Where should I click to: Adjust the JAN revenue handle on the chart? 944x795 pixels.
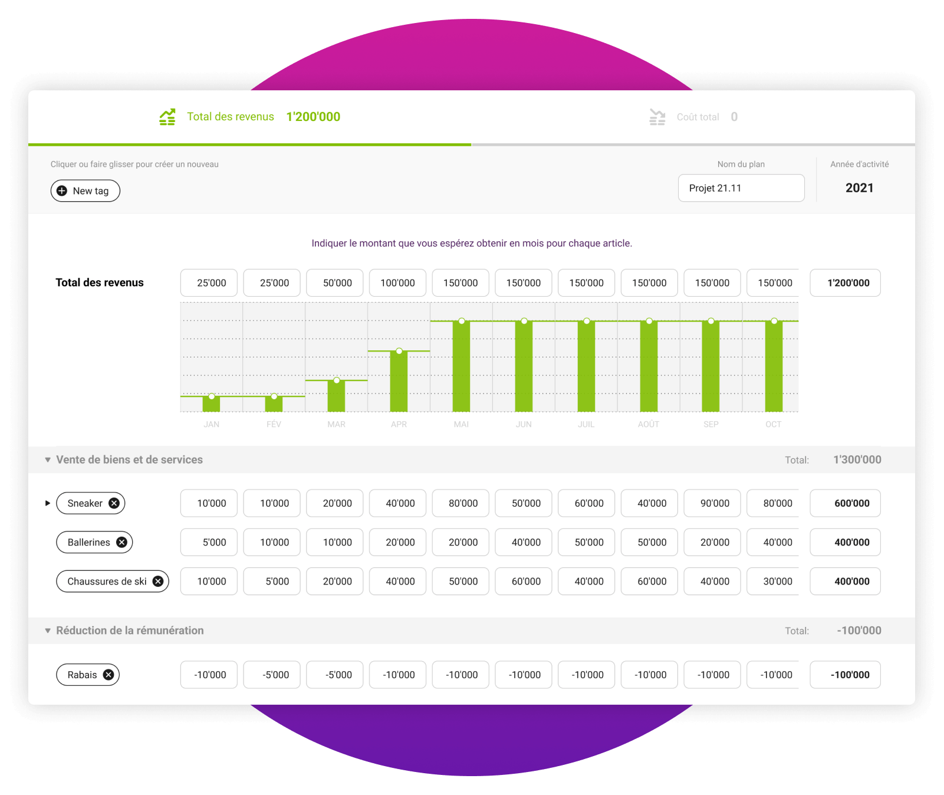coord(212,396)
